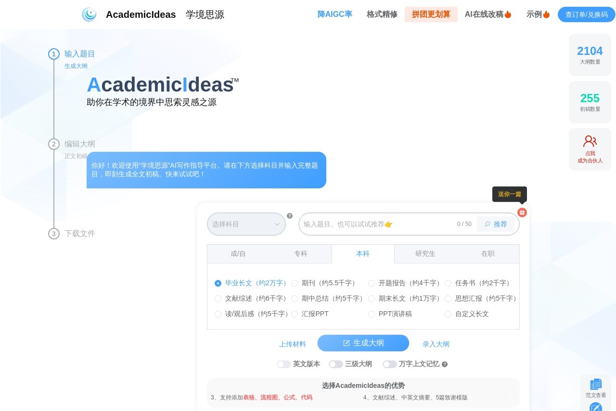Expand the 推荐 topic suggestion control
616x411 pixels.
pyautogui.click(x=496, y=224)
